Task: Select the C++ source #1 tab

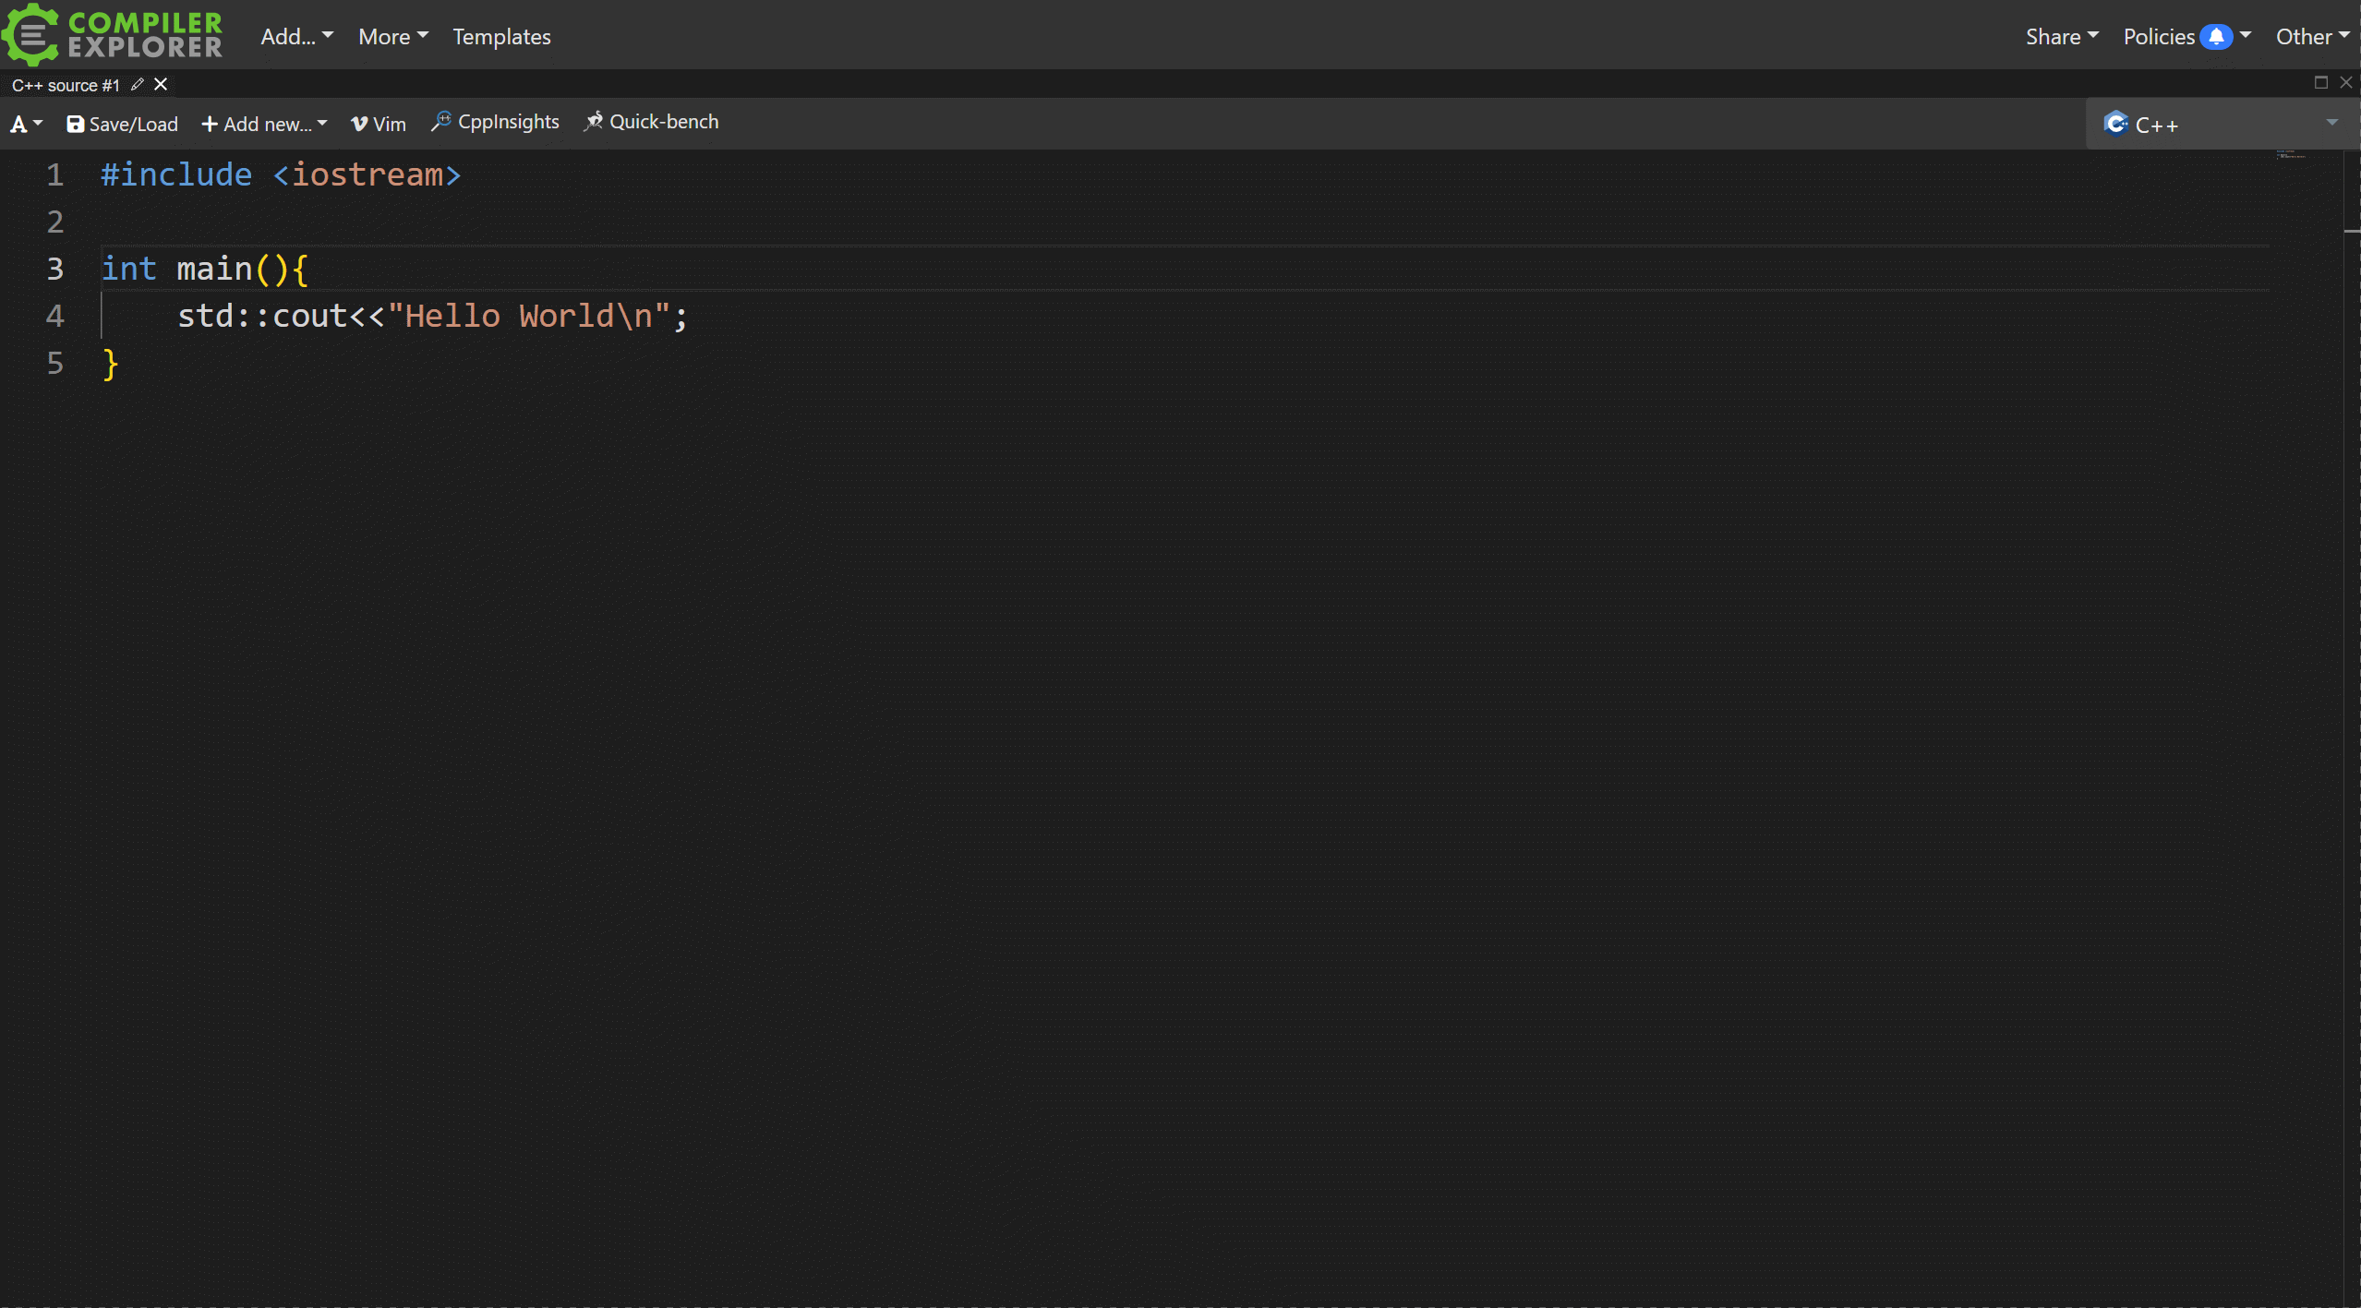Action: point(66,85)
